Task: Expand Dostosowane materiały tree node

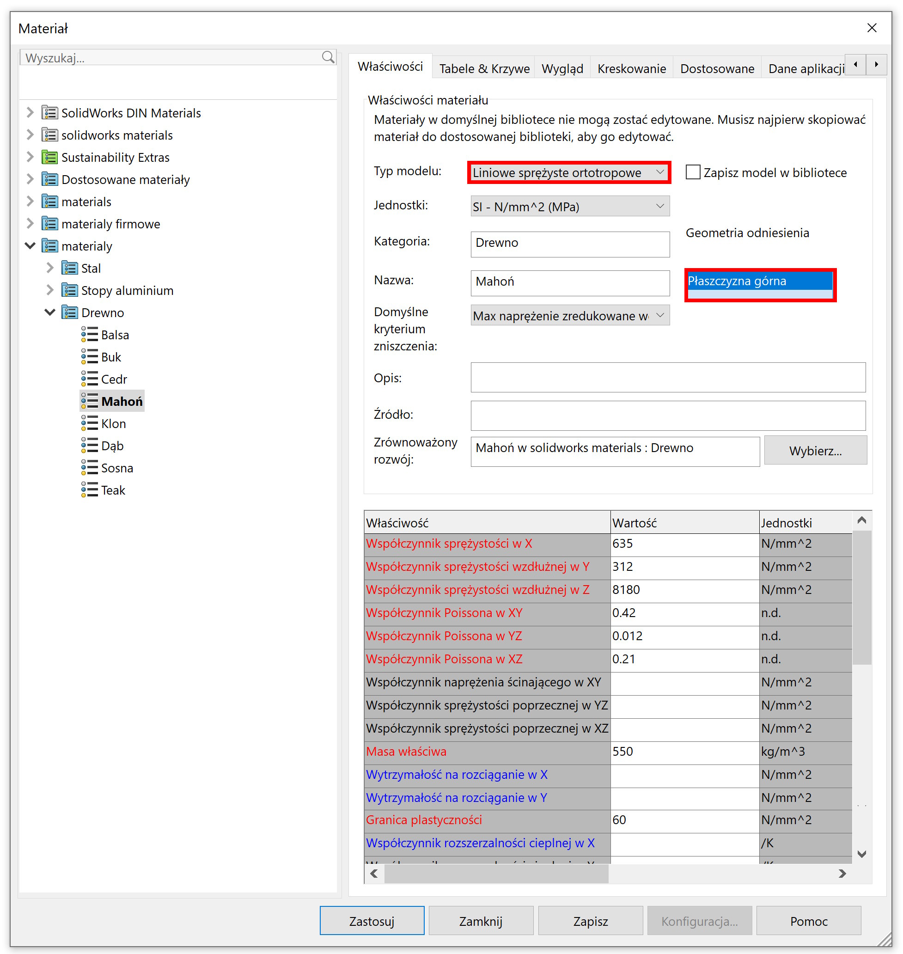Action: (30, 179)
